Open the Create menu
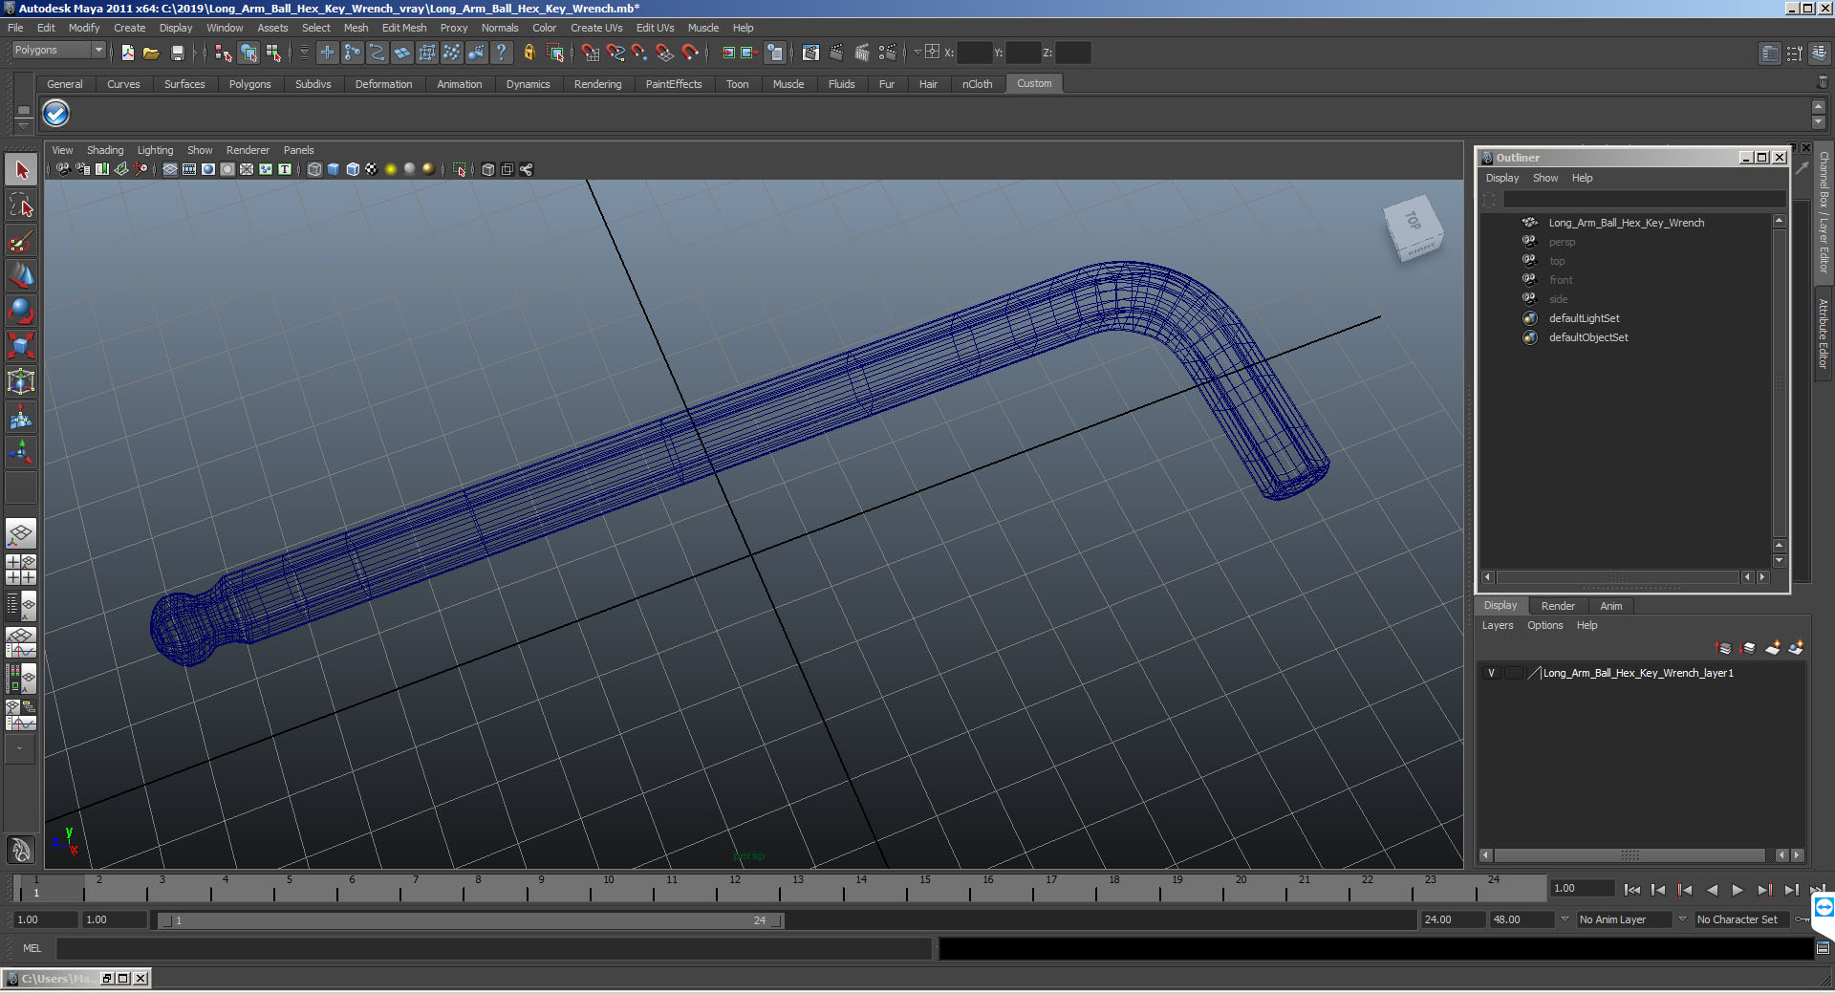Viewport: 1835px width, 994px height. point(129,28)
